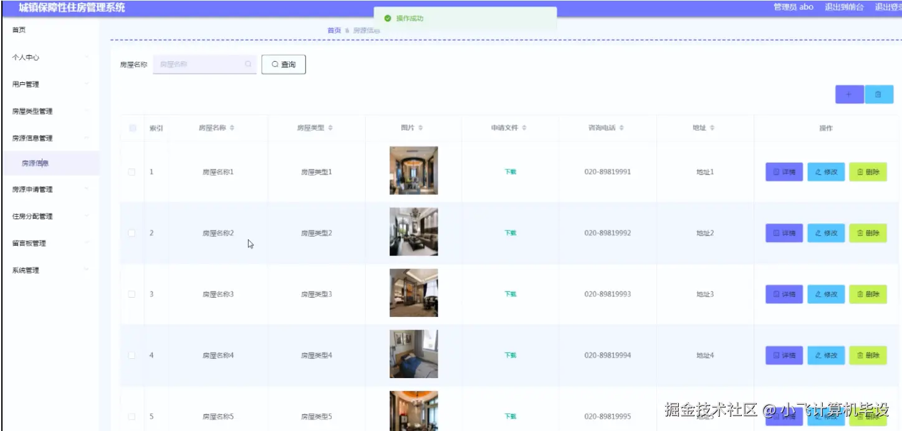Image resolution: width=902 pixels, height=431 pixels.
Task: Click 下载 link in row 房屋名称3
Action: pos(511,294)
